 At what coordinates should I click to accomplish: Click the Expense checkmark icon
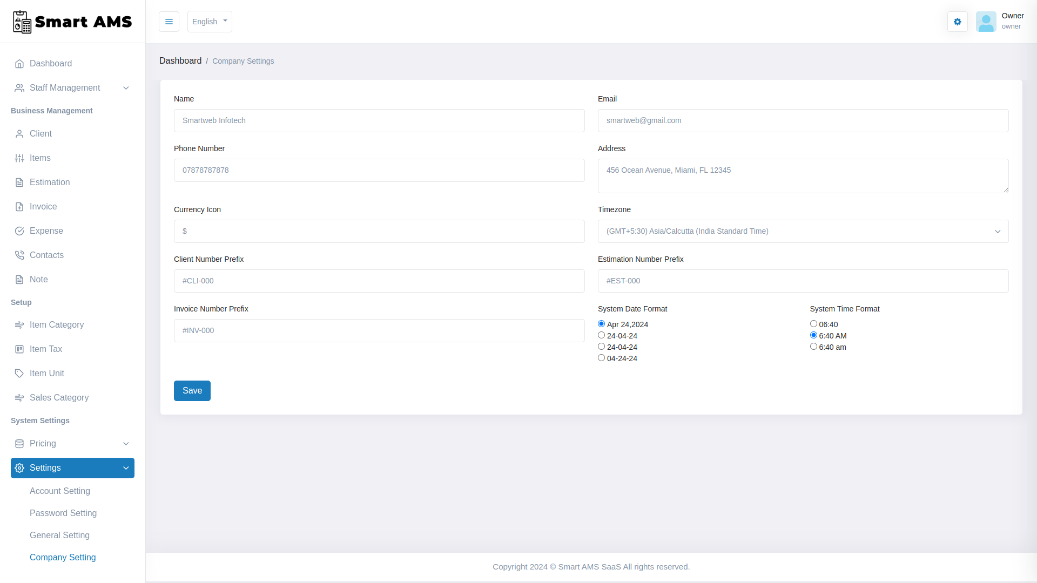[x=19, y=231]
